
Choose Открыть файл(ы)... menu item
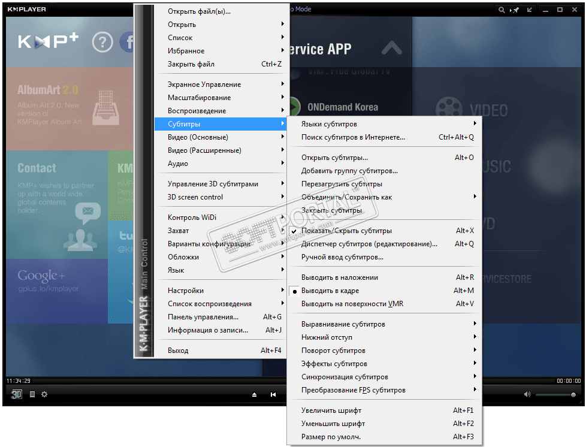pos(220,11)
